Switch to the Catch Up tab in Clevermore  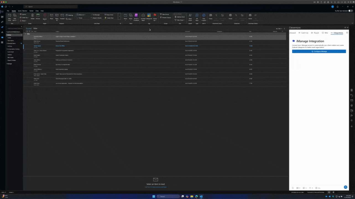point(304,33)
